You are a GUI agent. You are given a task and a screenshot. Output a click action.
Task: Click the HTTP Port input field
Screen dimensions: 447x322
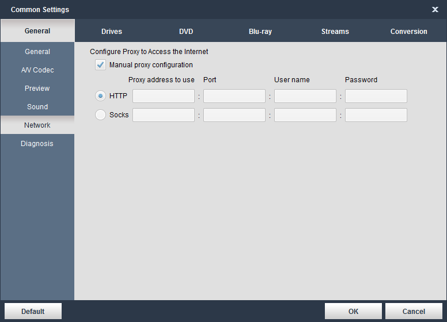tap(234, 96)
